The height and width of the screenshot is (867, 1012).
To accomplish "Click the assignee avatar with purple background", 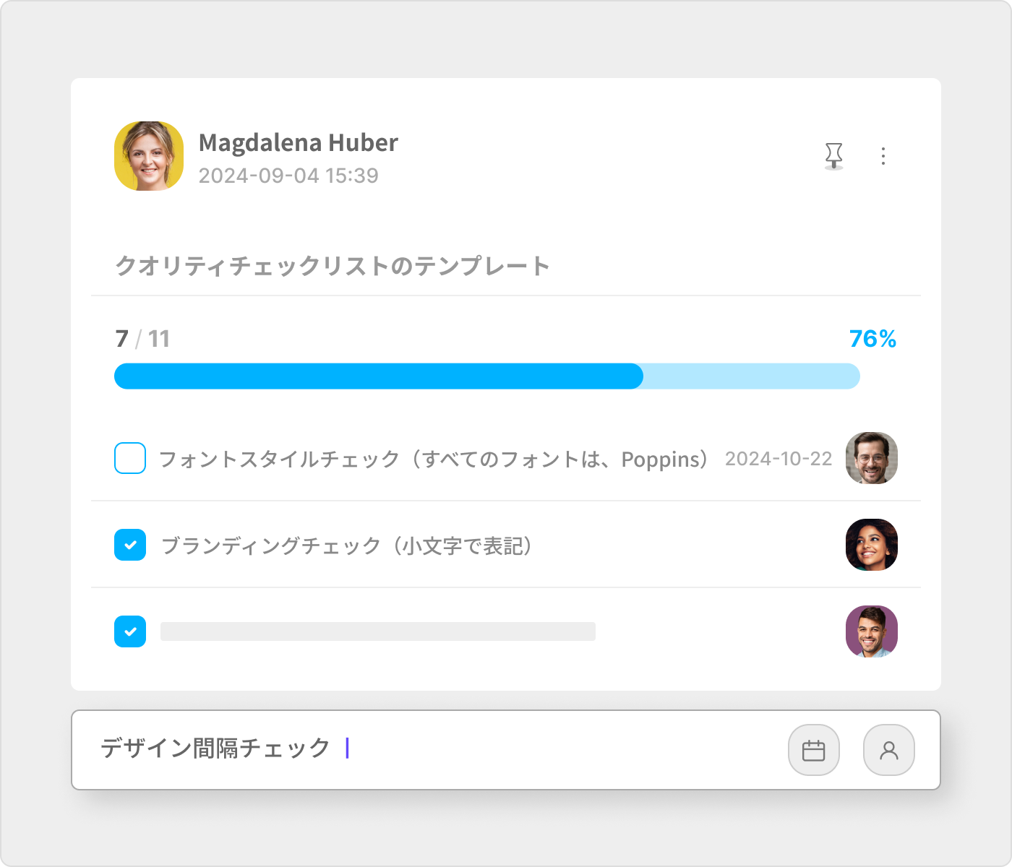I will coord(872,631).
